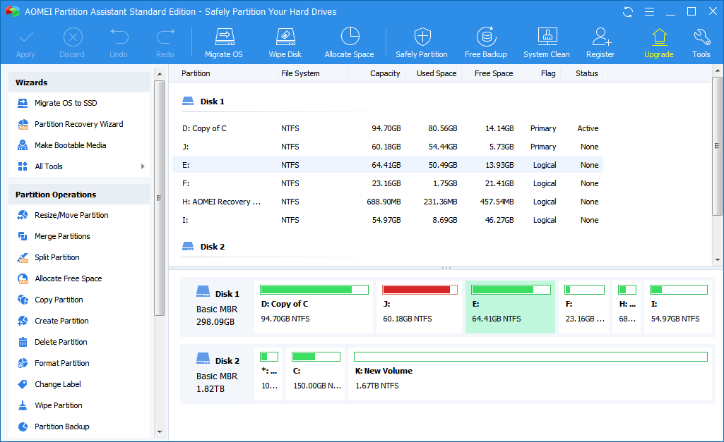Viewport: 724px width, 442px height.
Task: Open the Safely Partition shield tool
Action: pos(422,43)
